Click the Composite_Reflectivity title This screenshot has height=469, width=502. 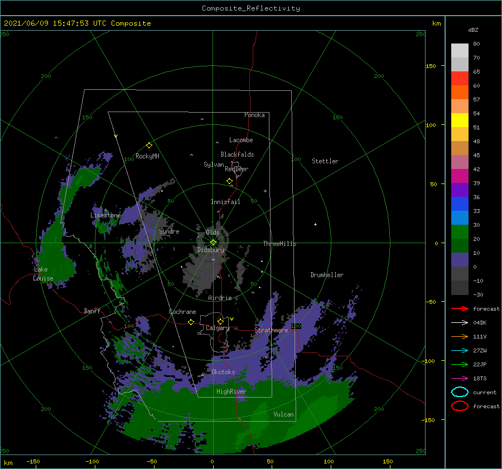[251, 8]
